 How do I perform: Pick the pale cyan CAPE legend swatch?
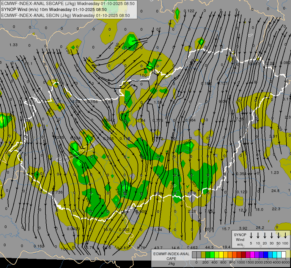pos(279,255)
